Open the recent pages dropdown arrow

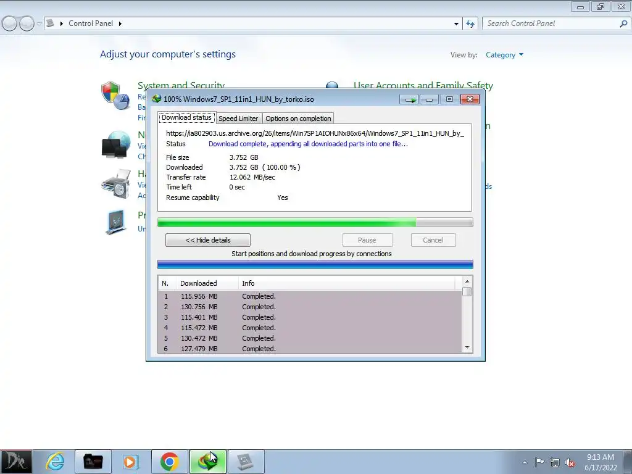pos(39,24)
